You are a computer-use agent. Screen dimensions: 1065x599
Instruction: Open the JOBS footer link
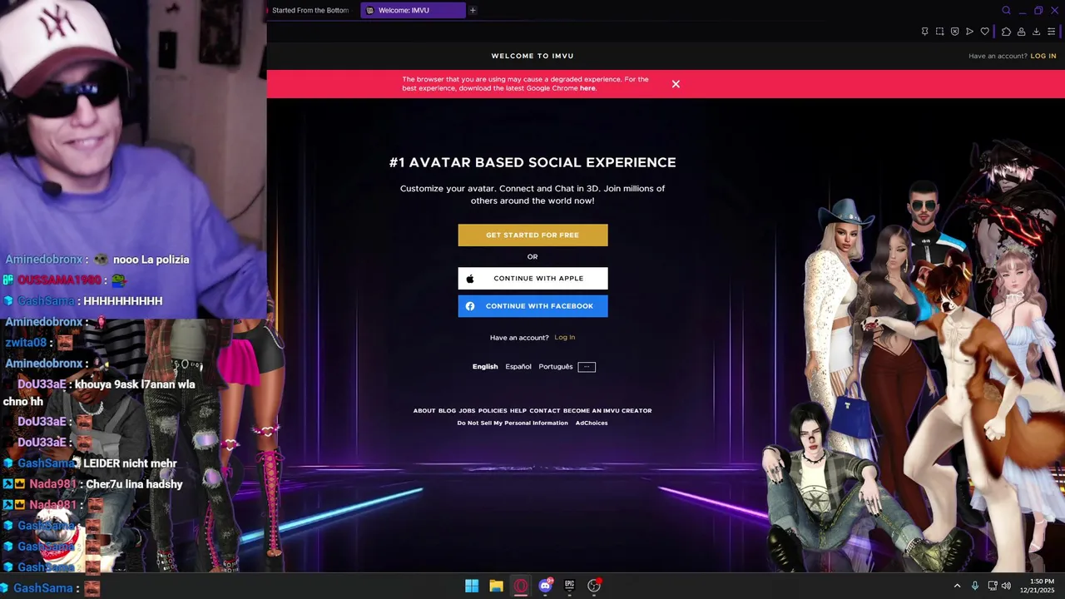tap(467, 411)
